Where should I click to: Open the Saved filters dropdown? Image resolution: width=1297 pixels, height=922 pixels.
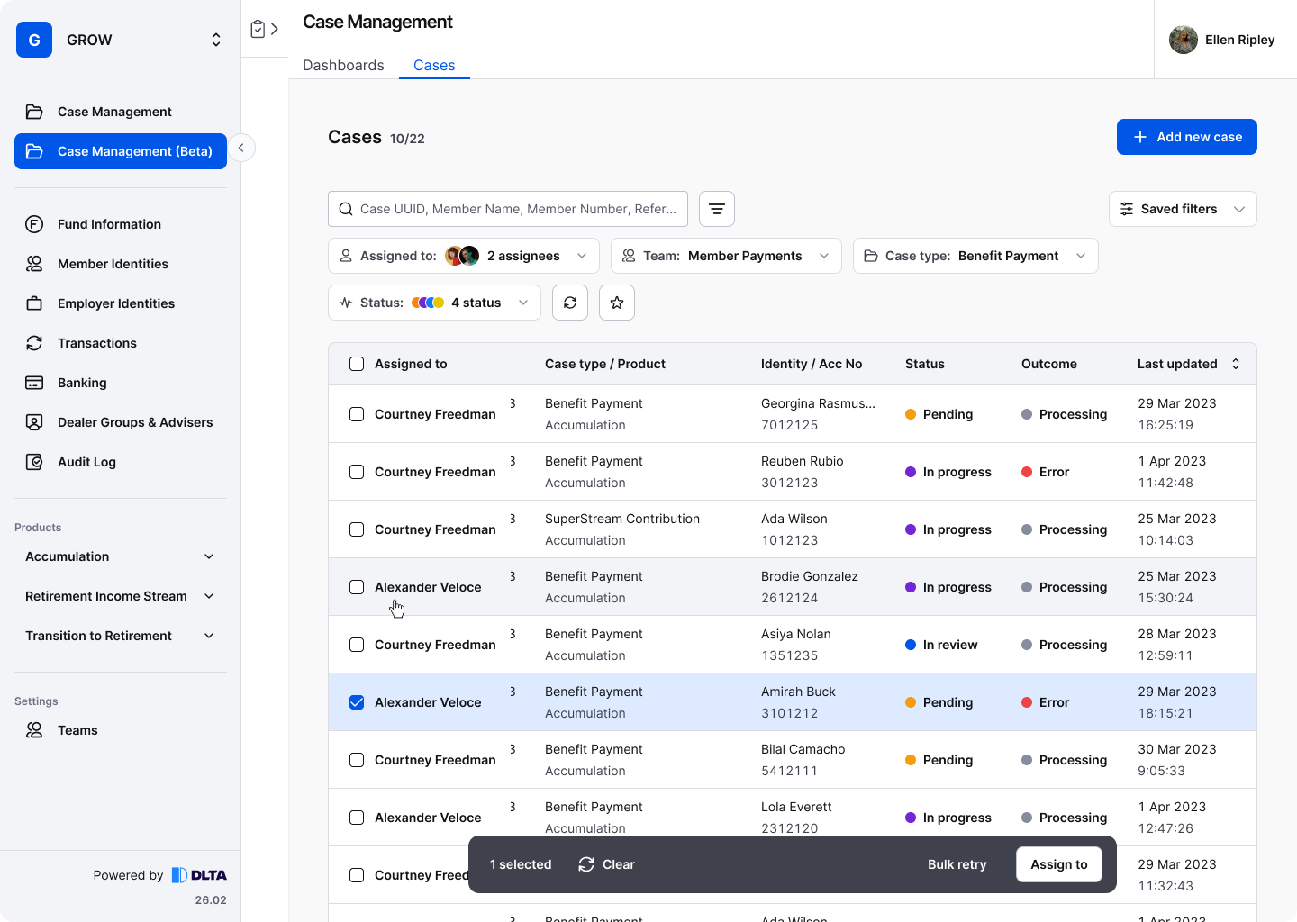coord(1182,209)
